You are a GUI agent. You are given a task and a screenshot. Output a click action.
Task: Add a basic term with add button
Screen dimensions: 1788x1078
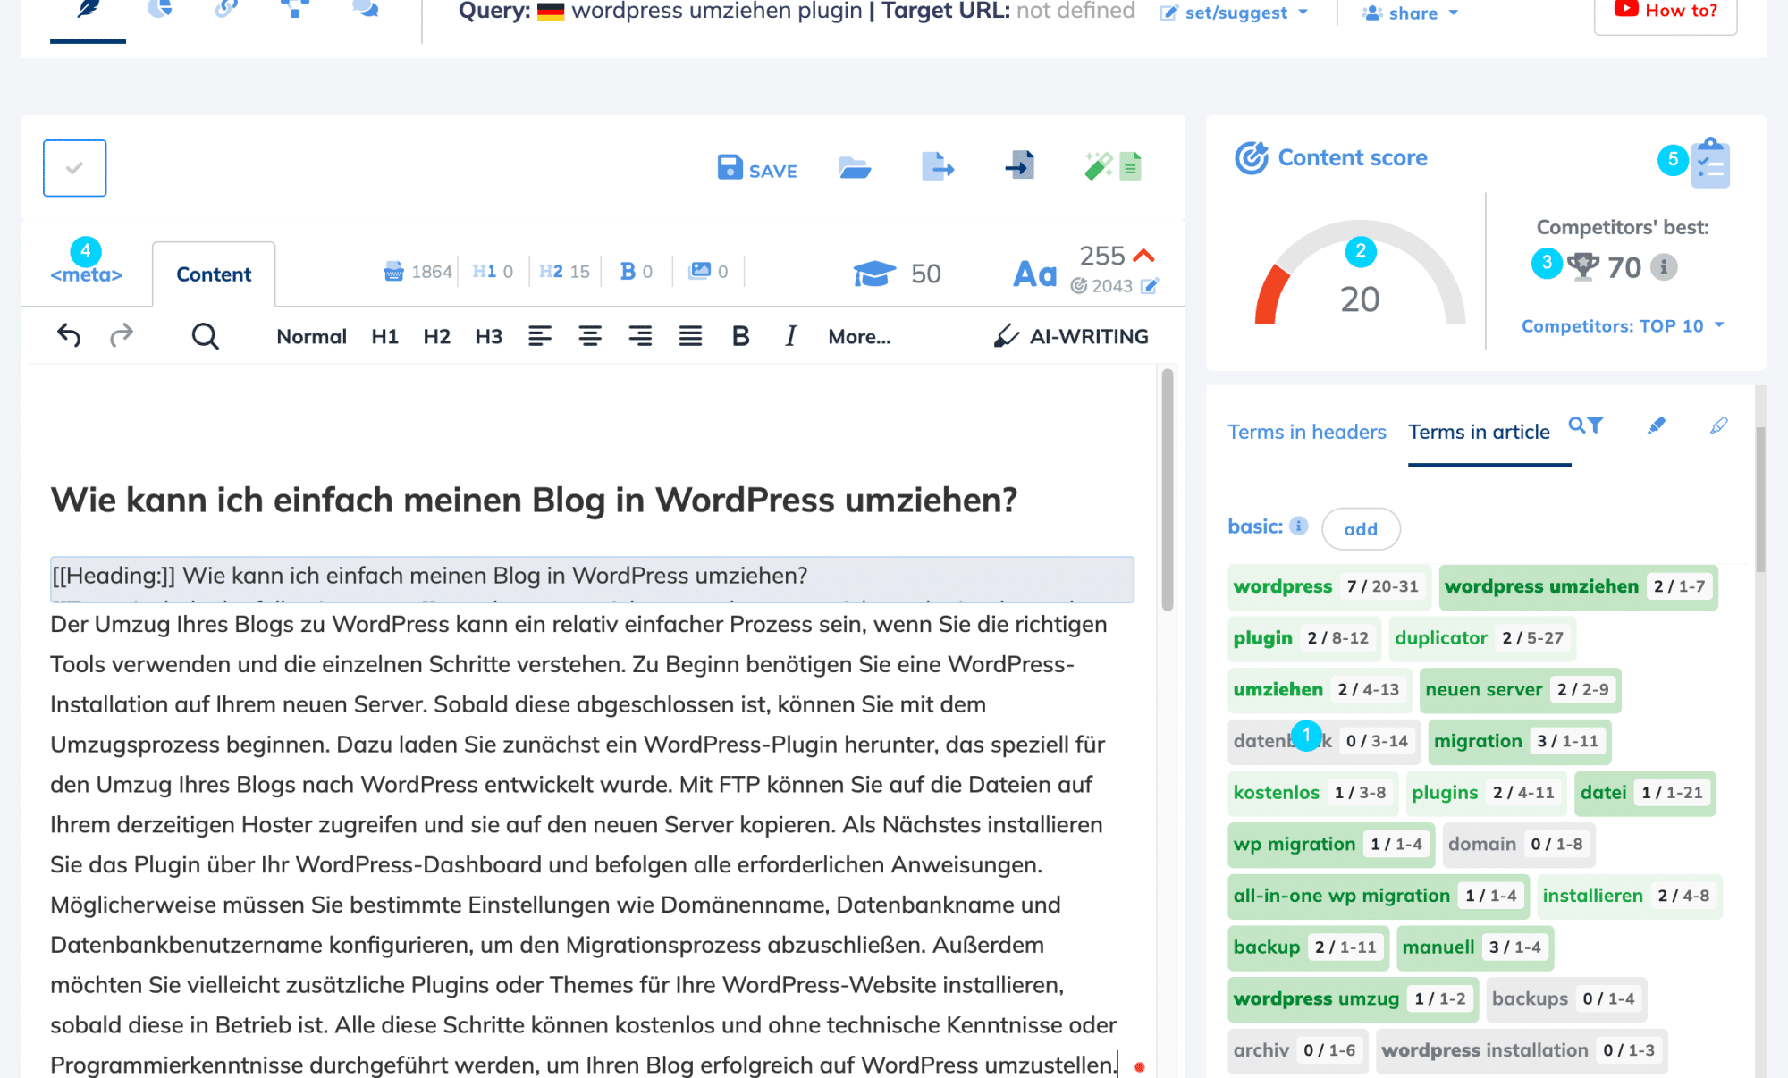(x=1361, y=529)
